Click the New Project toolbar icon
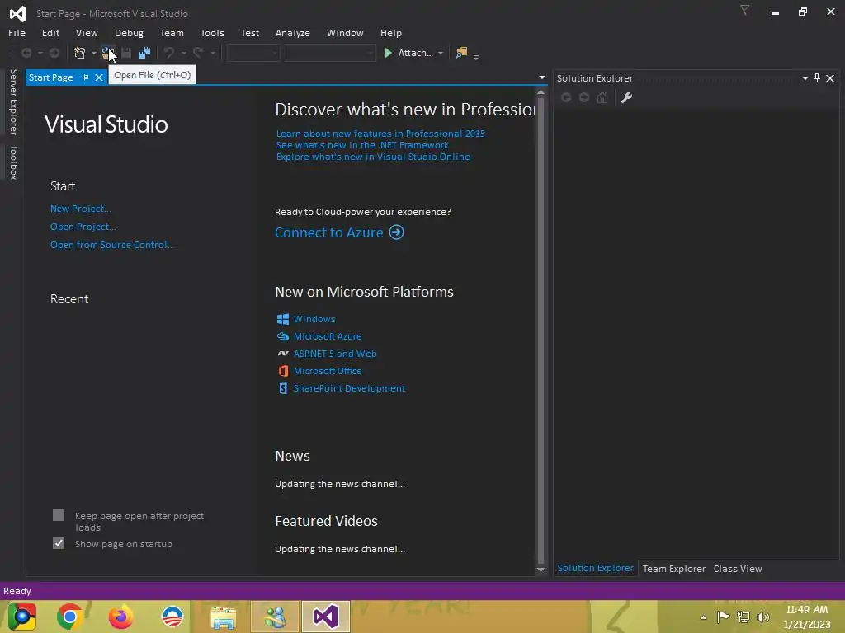This screenshot has width=845, height=633. (x=80, y=53)
